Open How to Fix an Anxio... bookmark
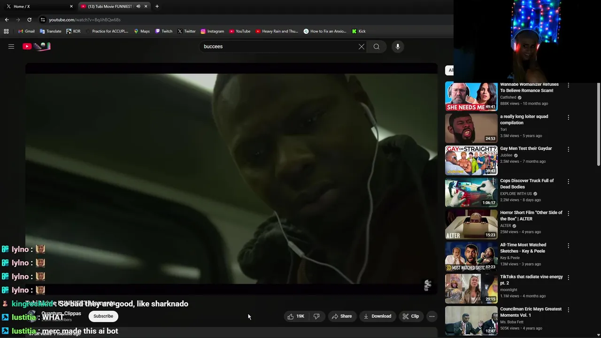601x338 pixels. click(325, 31)
